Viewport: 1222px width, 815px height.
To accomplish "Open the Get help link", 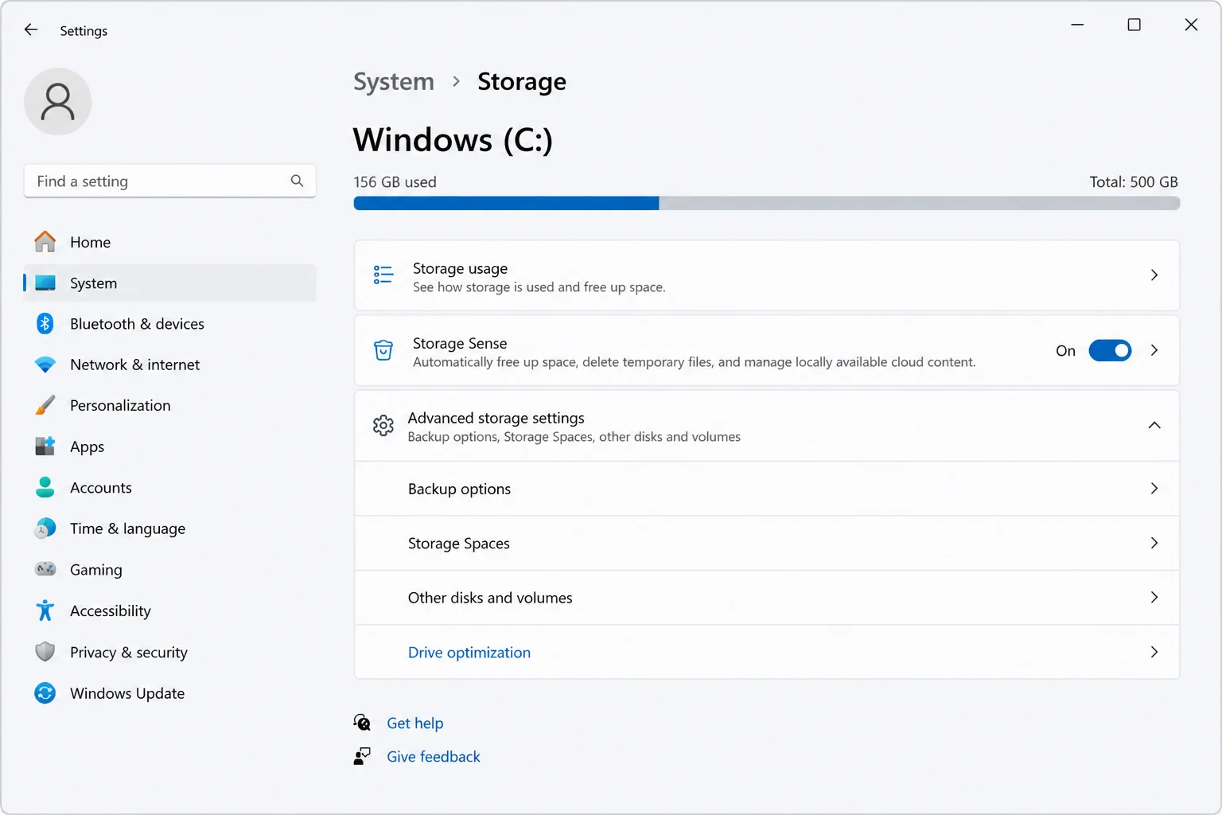I will [x=415, y=723].
